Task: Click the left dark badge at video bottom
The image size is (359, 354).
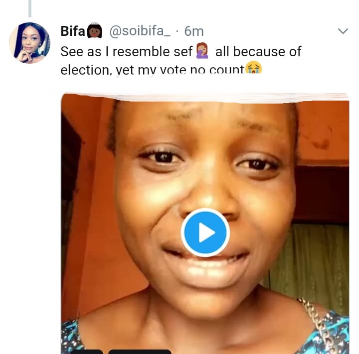Action: pyautogui.click(x=86, y=352)
